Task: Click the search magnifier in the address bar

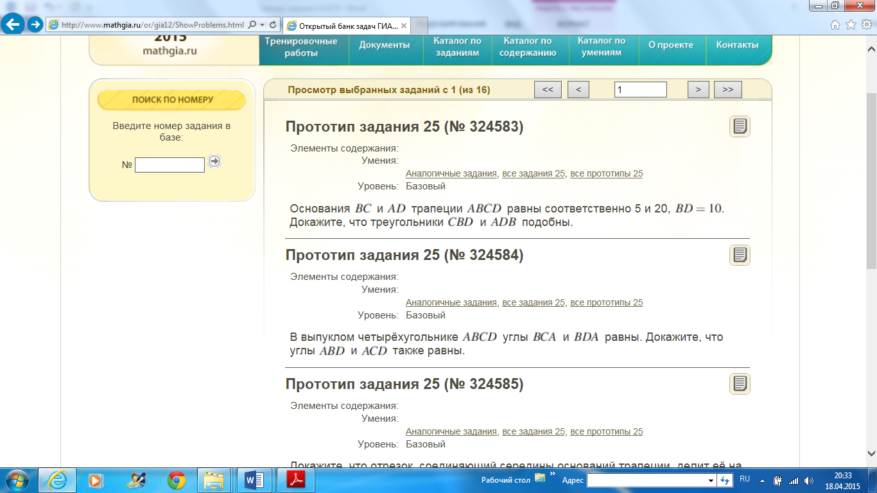Action: pyautogui.click(x=252, y=25)
